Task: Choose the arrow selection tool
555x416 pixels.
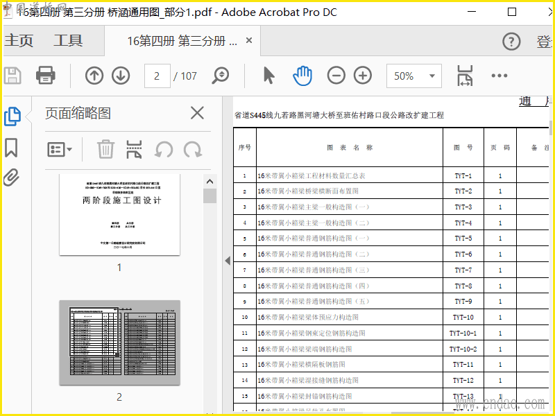Action: coord(269,76)
